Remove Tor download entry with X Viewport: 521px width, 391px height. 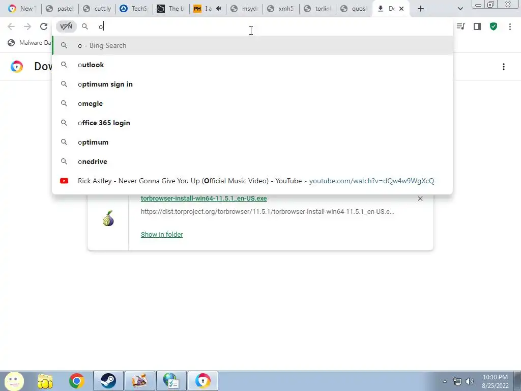(420, 199)
